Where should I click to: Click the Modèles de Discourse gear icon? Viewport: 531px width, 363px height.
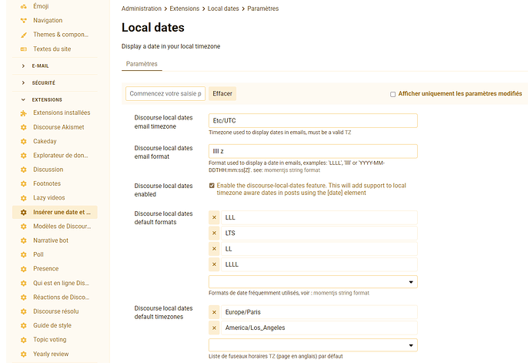click(x=23, y=227)
